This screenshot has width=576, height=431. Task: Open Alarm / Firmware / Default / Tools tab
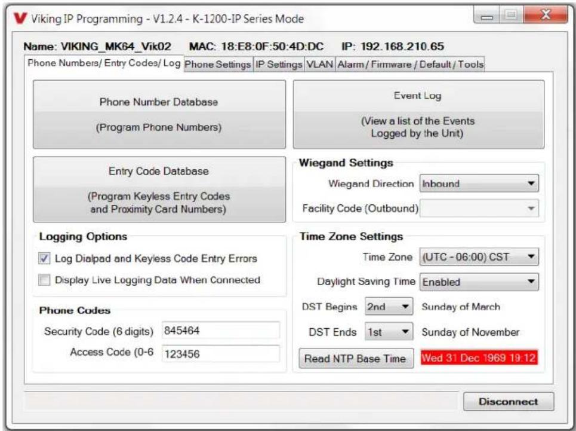(x=410, y=65)
